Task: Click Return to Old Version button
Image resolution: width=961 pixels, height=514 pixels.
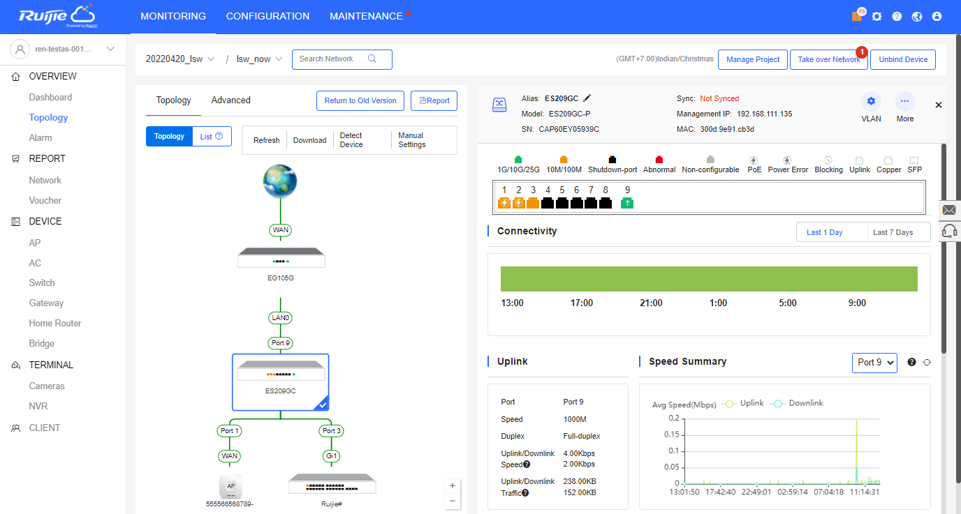Action: (x=360, y=100)
